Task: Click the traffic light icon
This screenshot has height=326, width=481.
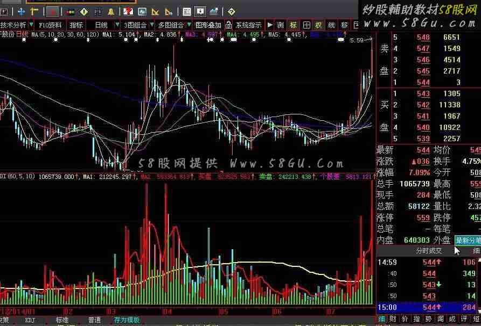Action: (71, 12)
